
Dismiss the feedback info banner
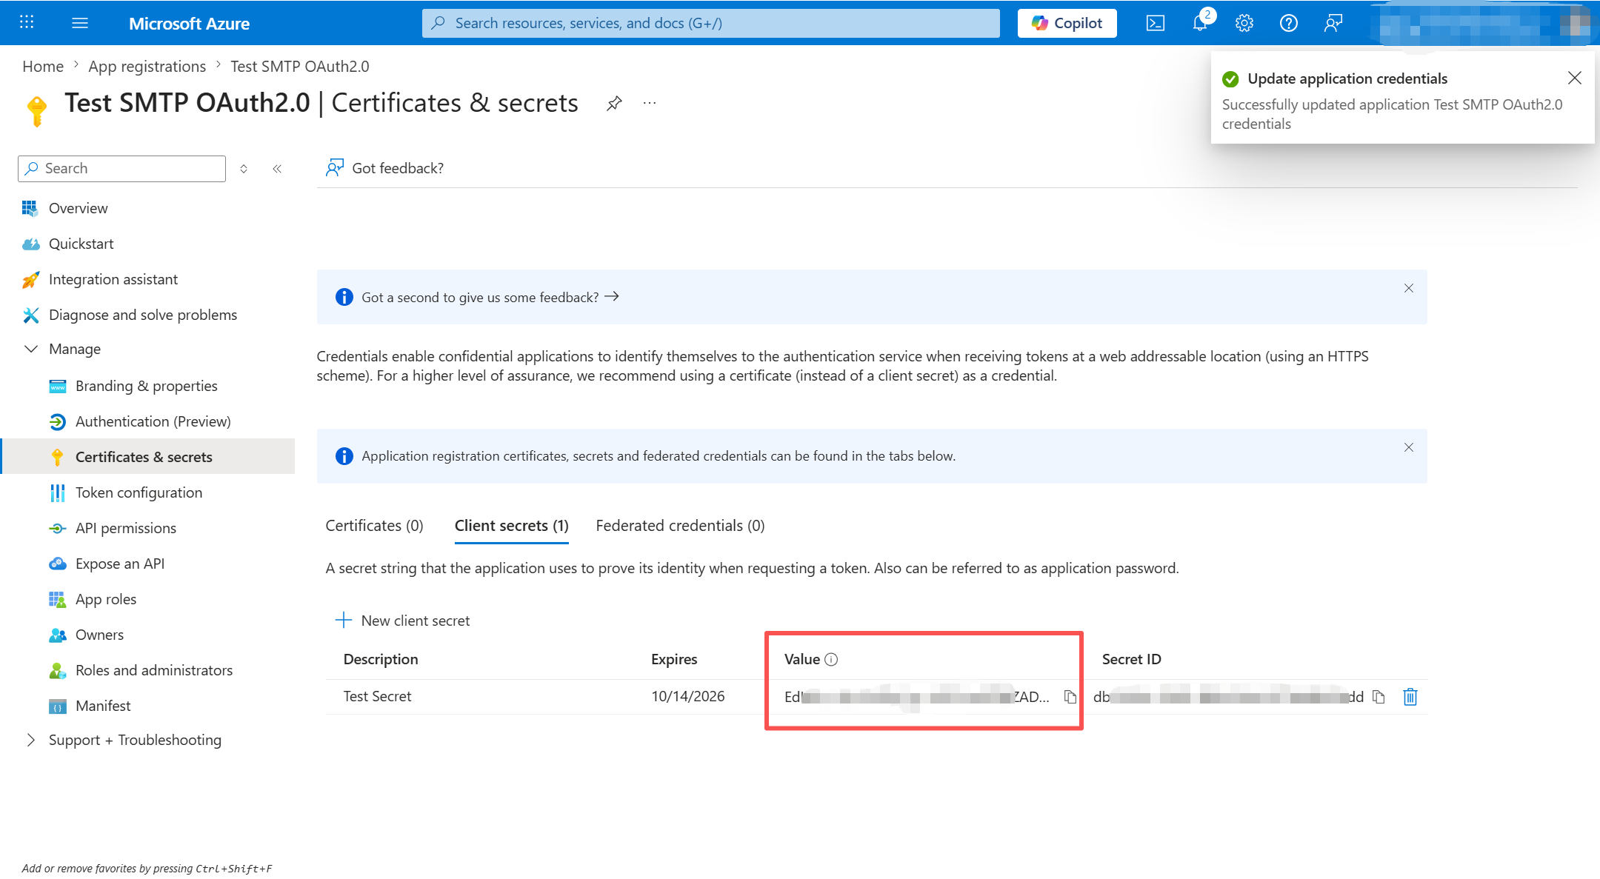[x=1408, y=288]
